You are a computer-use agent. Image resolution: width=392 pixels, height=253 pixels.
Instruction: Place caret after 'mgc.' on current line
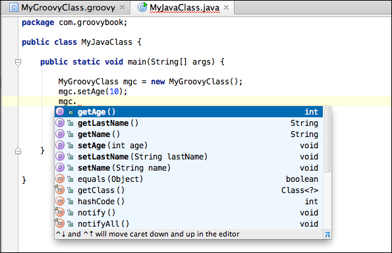pyautogui.click(x=76, y=101)
